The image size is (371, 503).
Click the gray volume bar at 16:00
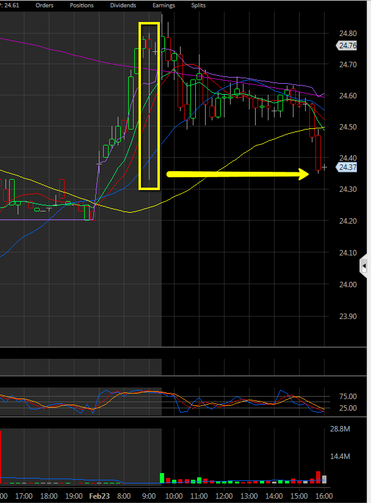tap(325, 479)
